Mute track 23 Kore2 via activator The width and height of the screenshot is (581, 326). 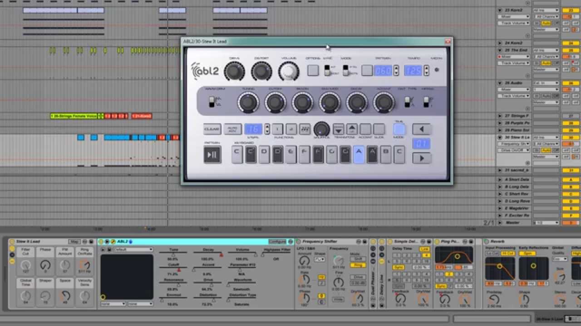[x=571, y=10]
